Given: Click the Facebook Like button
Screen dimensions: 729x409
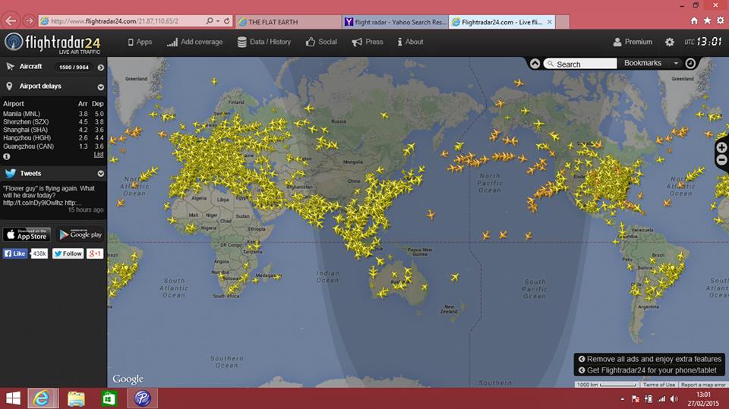Looking at the screenshot, I should click(15, 253).
